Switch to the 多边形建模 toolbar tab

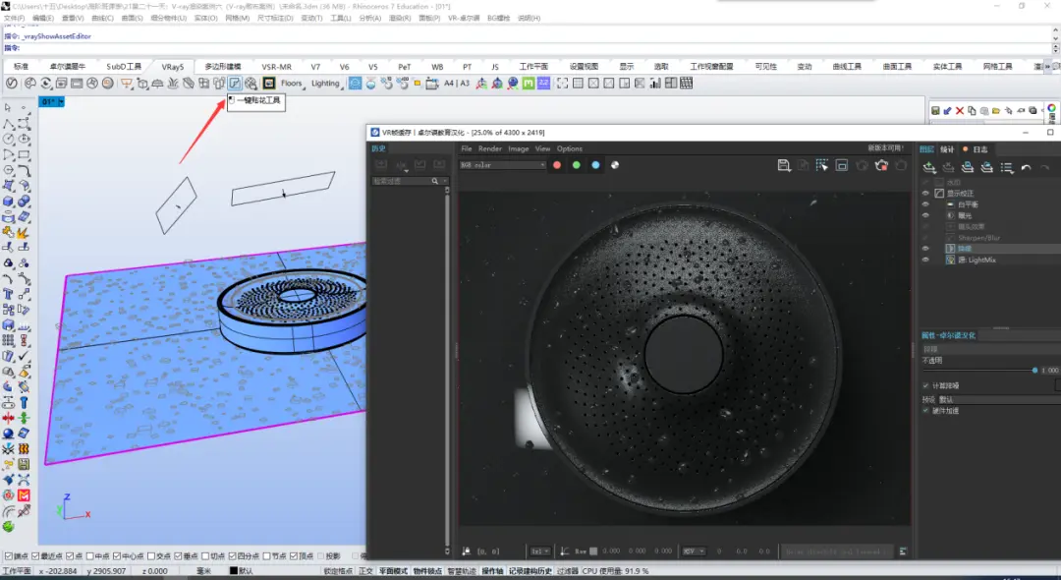click(x=223, y=66)
